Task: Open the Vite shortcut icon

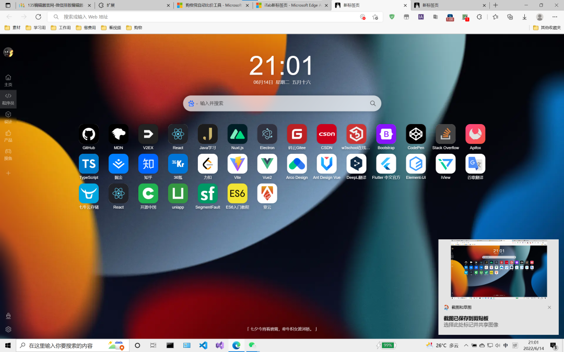Action: pos(238,164)
